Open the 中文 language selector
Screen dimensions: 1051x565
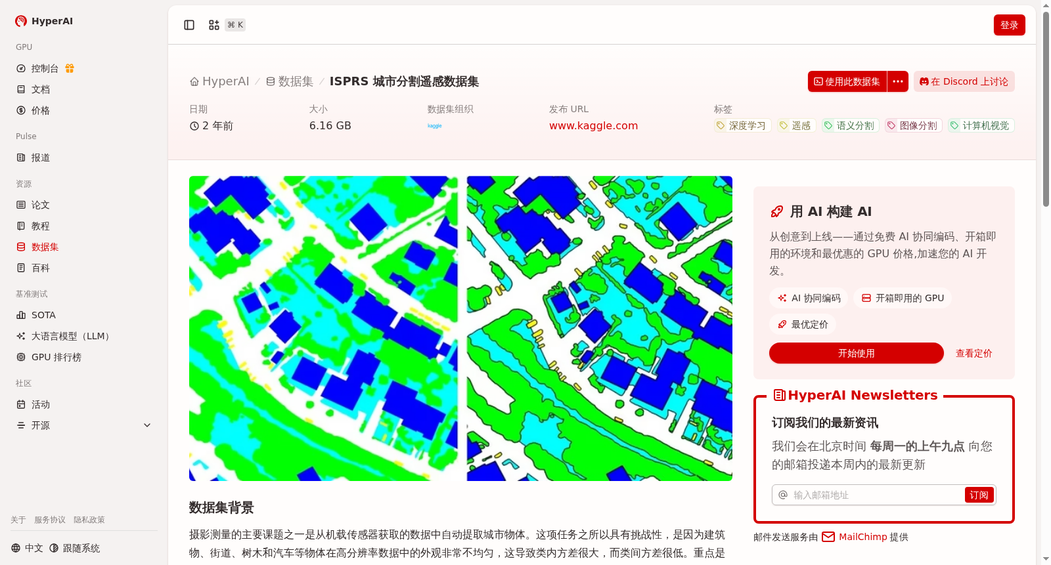(x=27, y=548)
